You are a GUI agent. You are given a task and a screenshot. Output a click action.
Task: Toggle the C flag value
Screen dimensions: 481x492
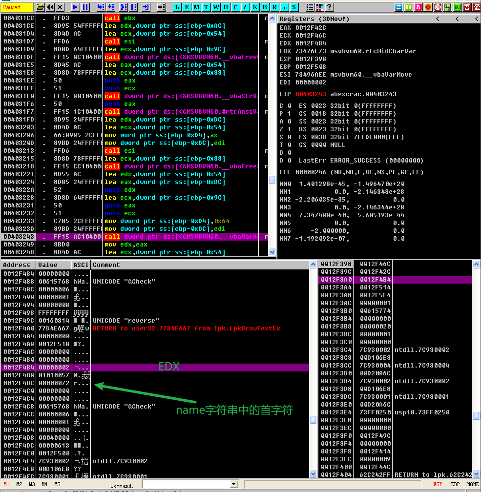point(290,106)
